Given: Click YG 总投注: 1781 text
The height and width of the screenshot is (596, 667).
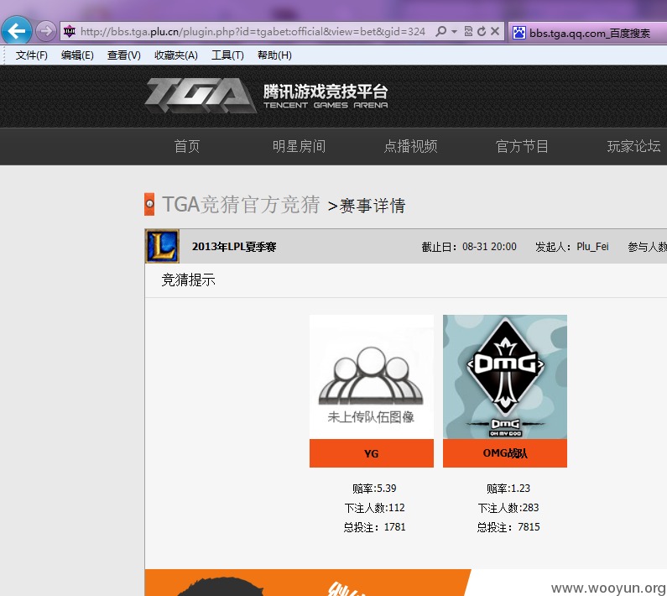Looking at the screenshot, I should [x=374, y=527].
